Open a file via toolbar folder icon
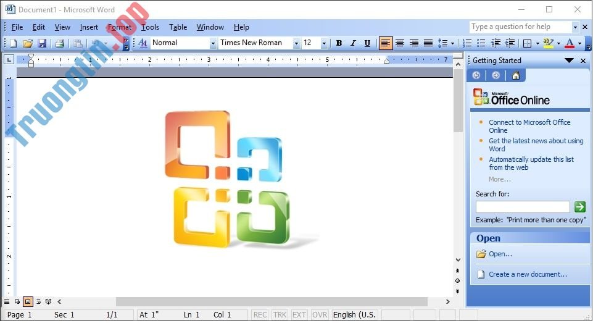593x323 pixels. [x=28, y=43]
